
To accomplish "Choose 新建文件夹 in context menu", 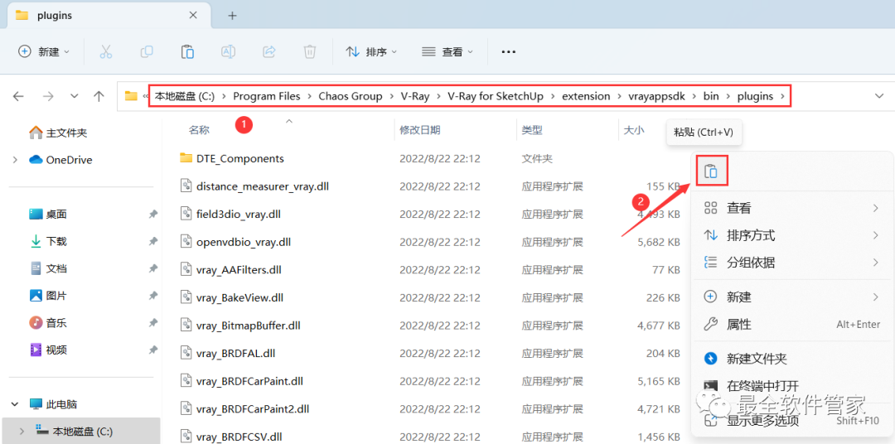I will pyautogui.click(x=791, y=359).
